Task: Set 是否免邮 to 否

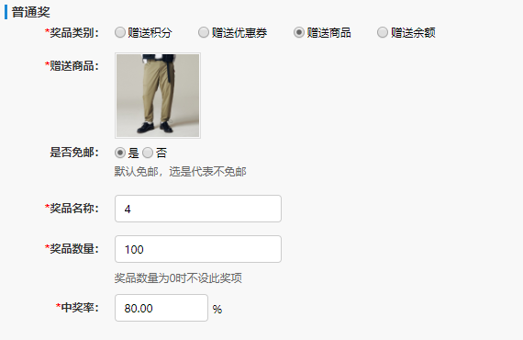Action: (x=148, y=153)
